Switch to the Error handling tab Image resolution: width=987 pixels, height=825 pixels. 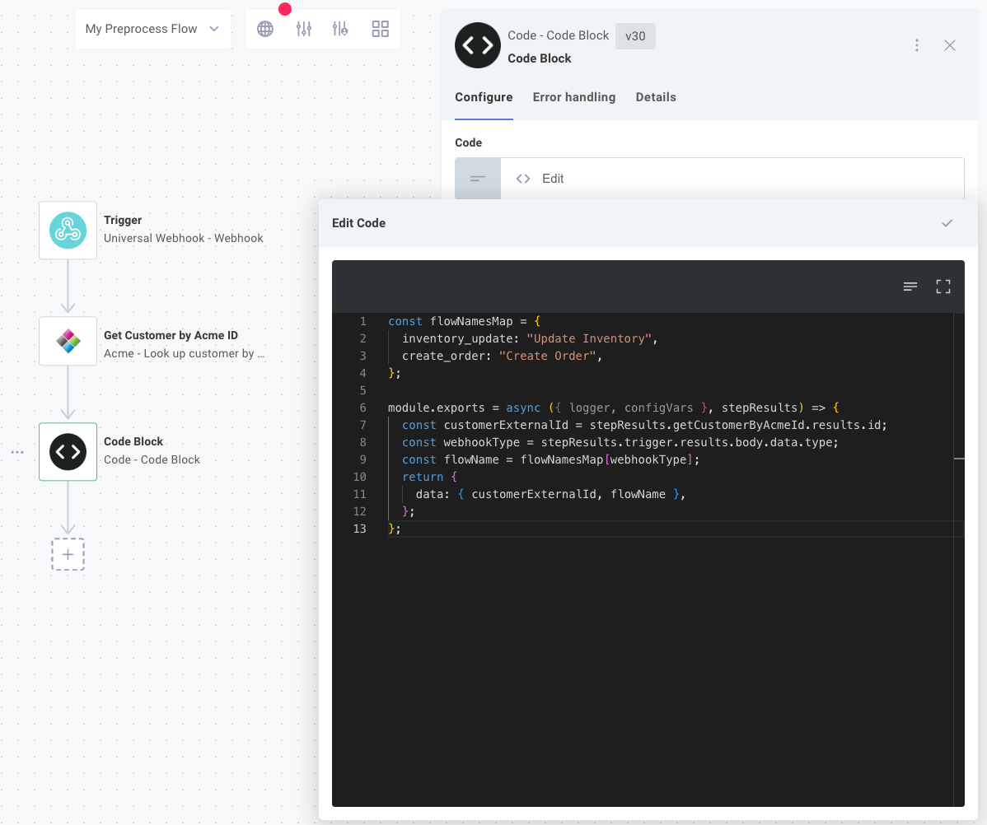(x=573, y=97)
